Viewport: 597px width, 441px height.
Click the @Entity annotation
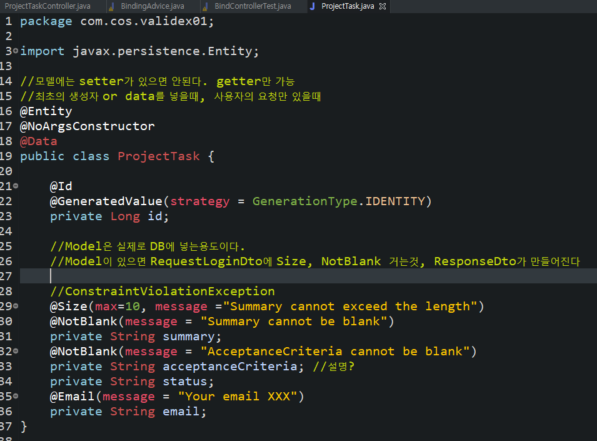[x=46, y=111]
